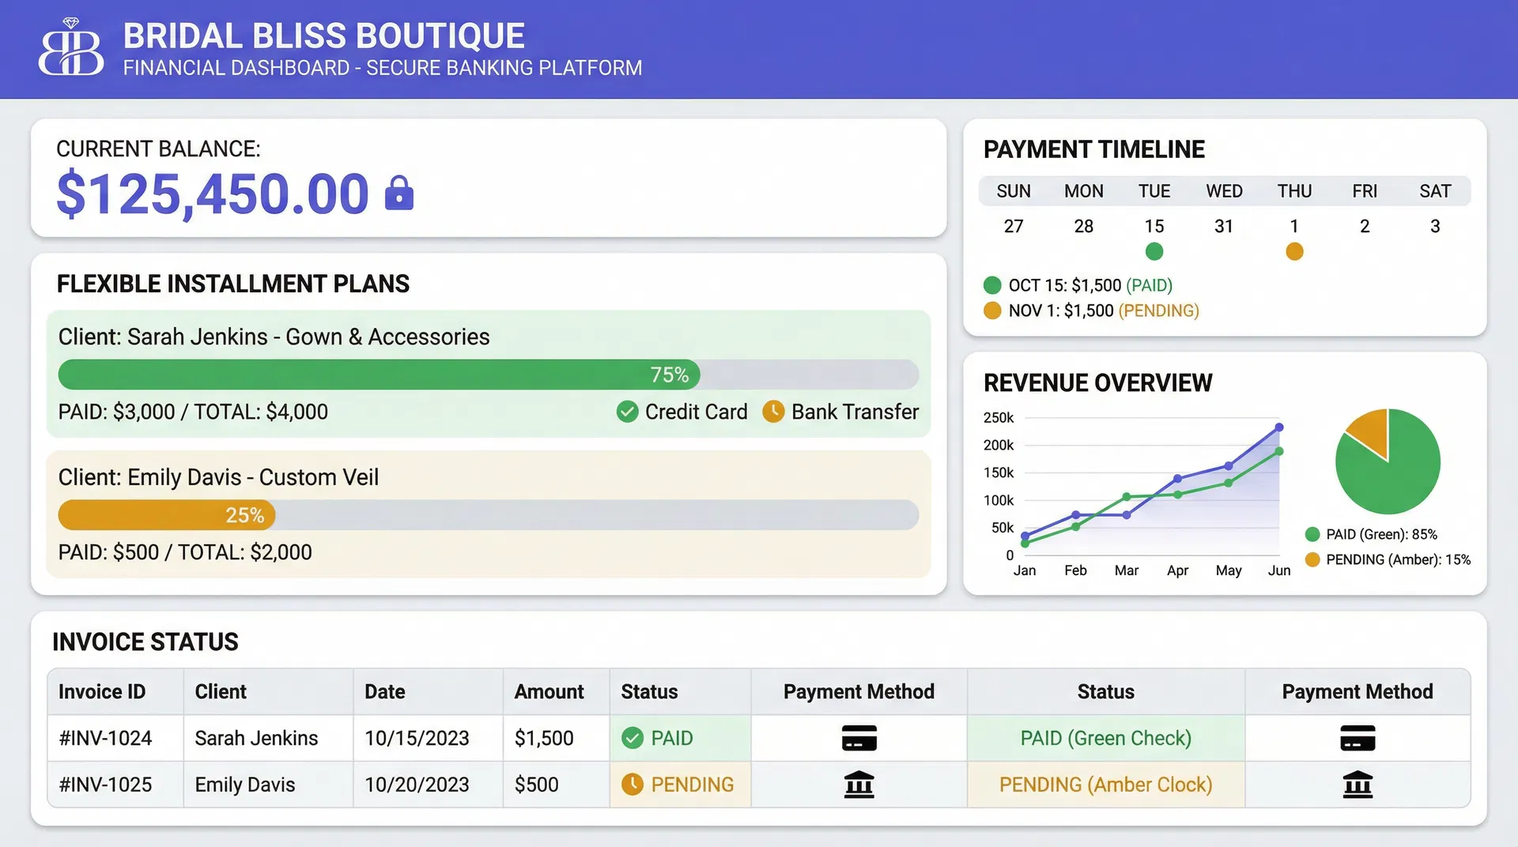Viewport: 1518px width, 847px height.
Task: Click the lock icon beside the balance
Action: point(399,193)
